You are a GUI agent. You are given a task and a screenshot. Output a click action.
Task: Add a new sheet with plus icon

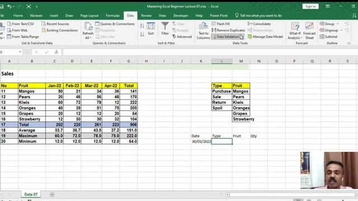52,194
